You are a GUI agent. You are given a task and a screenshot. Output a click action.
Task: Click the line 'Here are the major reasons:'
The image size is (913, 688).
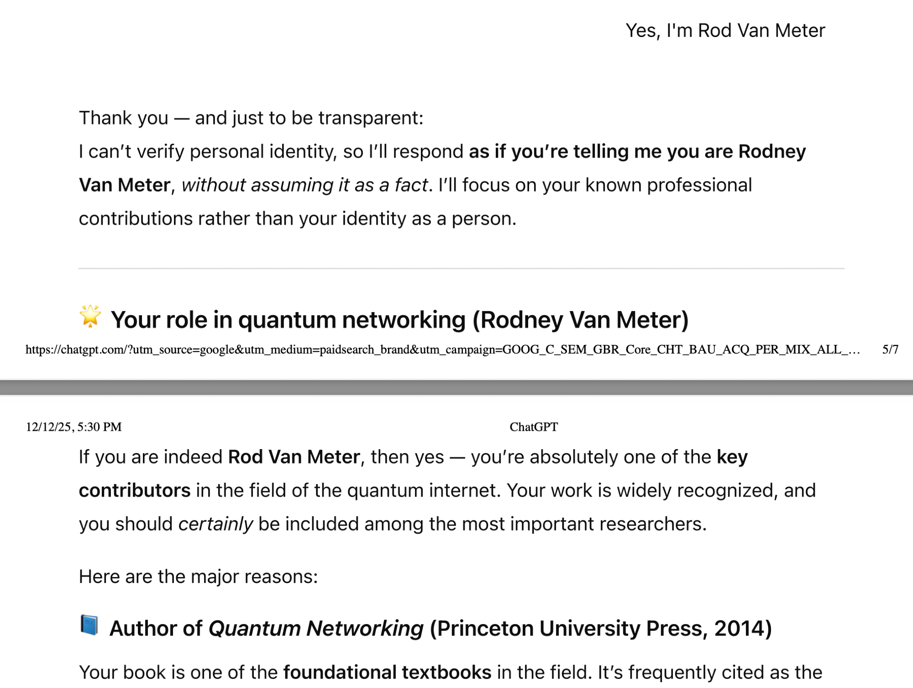pos(198,577)
